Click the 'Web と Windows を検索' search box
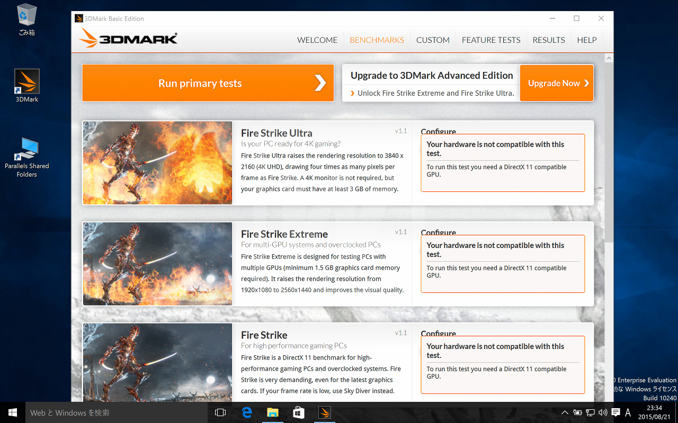Screen dimensions: 678x423 pos(115,412)
